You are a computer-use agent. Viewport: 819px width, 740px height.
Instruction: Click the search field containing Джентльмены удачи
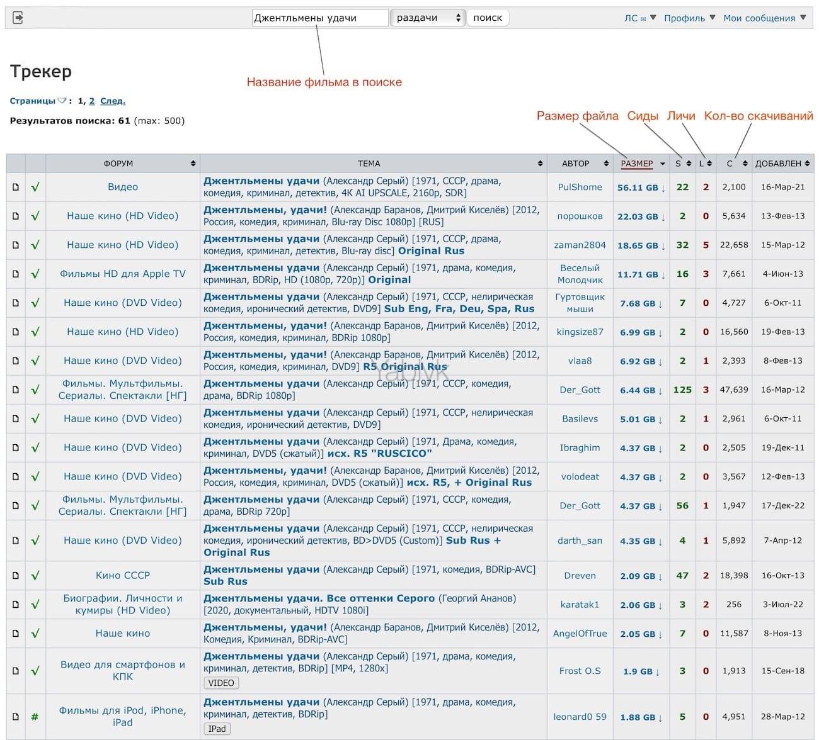[319, 18]
